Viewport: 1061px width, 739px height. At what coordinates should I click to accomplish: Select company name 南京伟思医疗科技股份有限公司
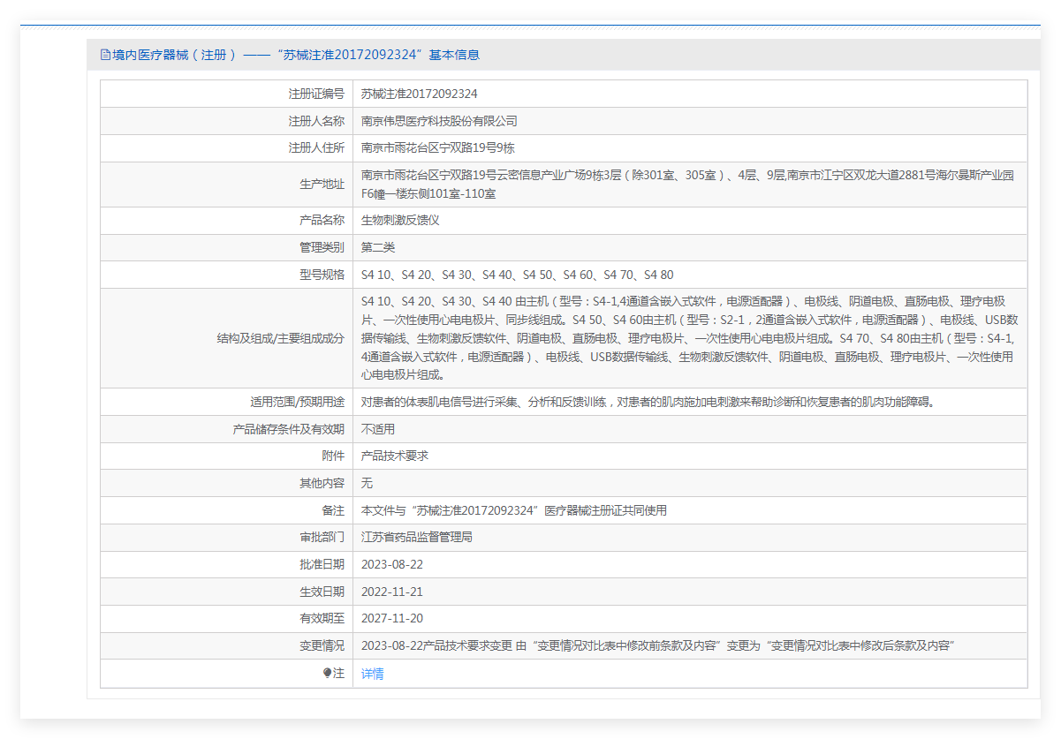(439, 121)
